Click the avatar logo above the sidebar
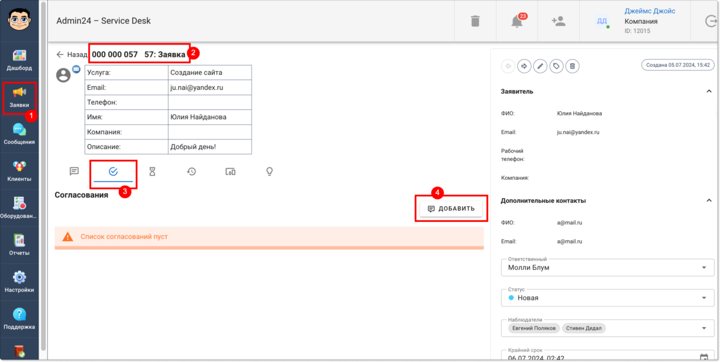Image resolution: width=720 pixels, height=362 pixels. [x=20, y=20]
